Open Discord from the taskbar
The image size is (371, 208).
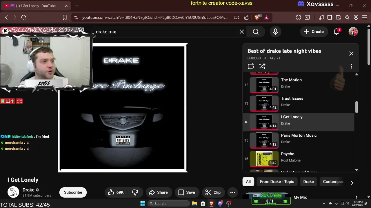pyautogui.click(x=220, y=203)
